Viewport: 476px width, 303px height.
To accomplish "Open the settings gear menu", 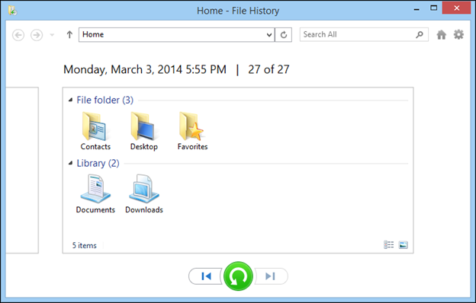I will (x=458, y=34).
